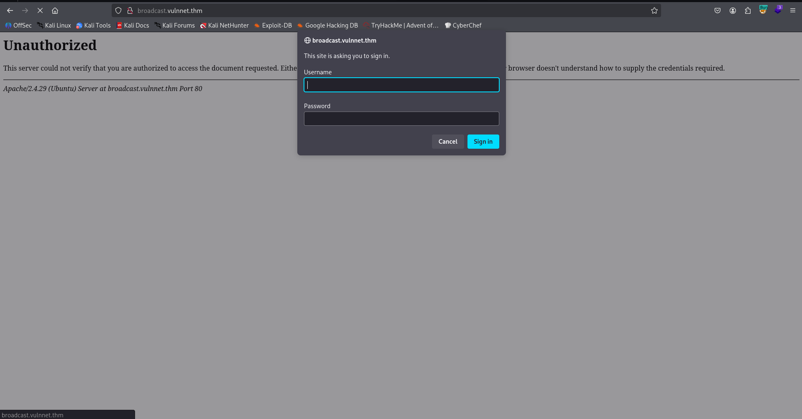
Task: Bookmark this page with the star icon
Action: [654, 11]
